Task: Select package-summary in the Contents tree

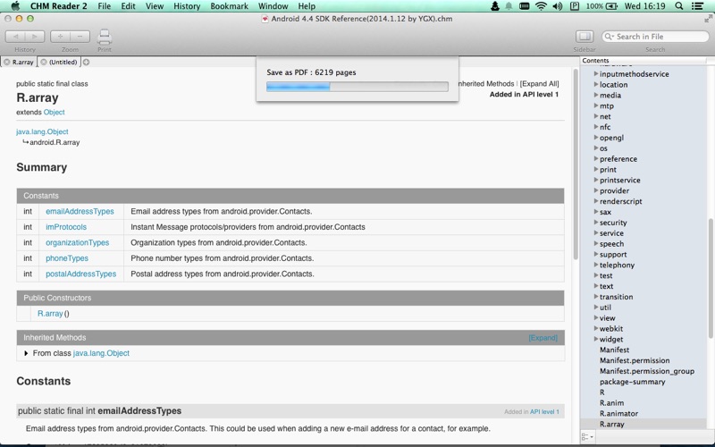Action: [x=632, y=382]
